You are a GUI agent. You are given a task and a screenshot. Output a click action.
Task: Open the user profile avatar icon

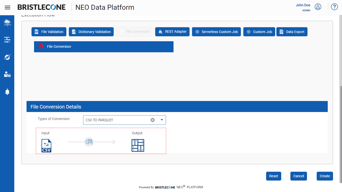[318, 7]
